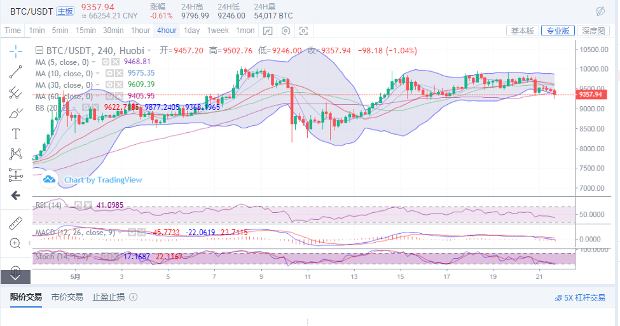Expand BTC/USDT, 240, Huobi dropdown arrow
The height and width of the screenshot is (326, 620).
tap(149, 51)
